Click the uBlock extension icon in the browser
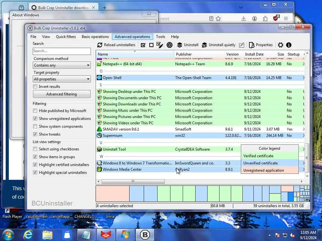The width and height of the screenshot is (322, 241). point(276,18)
